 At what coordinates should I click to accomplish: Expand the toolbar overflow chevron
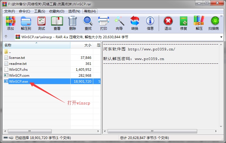221,16
